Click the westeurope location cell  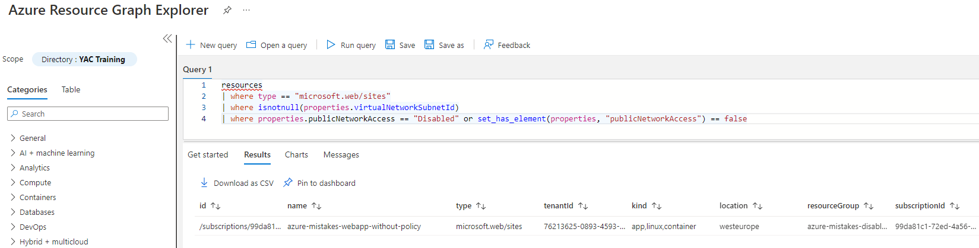tap(739, 226)
